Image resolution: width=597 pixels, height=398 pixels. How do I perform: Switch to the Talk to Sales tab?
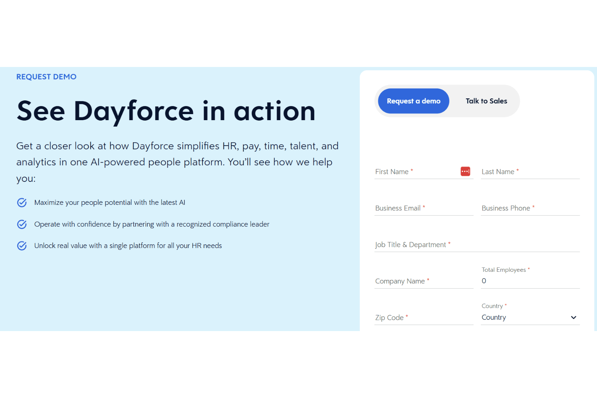(486, 101)
